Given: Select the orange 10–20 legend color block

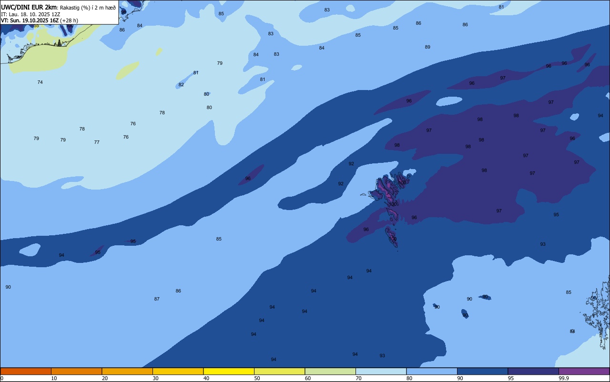Looking at the screenshot, I should 76,371.
